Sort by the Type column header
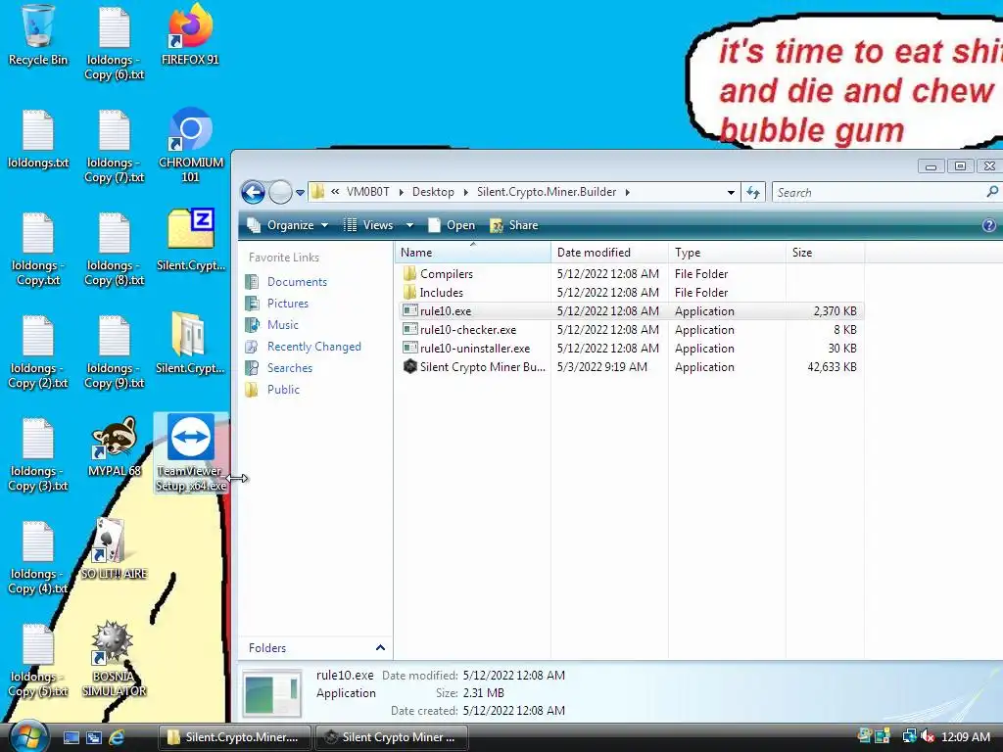 pyautogui.click(x=727, y=253)
